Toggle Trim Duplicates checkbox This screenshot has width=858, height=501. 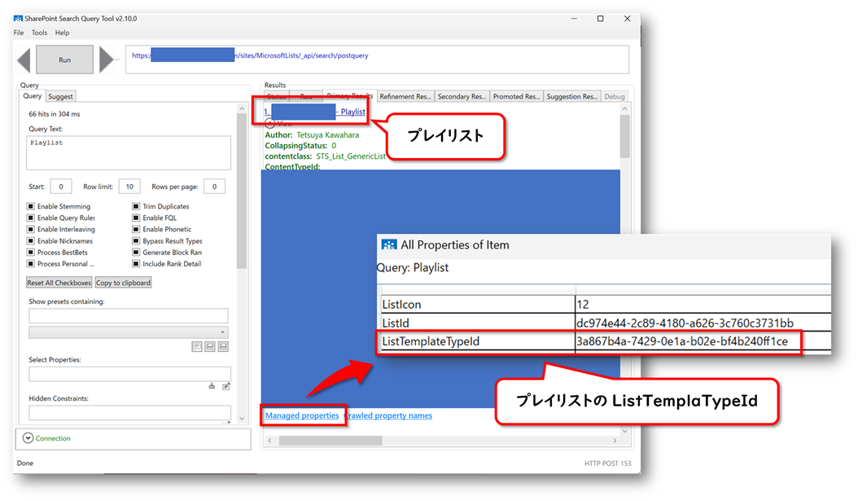click(x=136, y=206)
